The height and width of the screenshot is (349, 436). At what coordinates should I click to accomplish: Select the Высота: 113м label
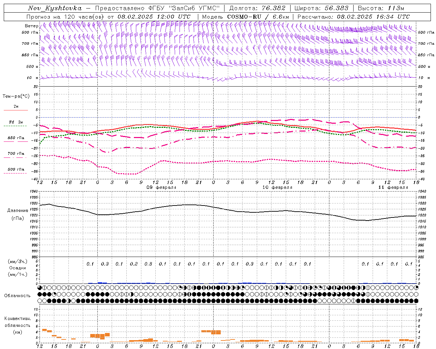(x=381, y=8)
